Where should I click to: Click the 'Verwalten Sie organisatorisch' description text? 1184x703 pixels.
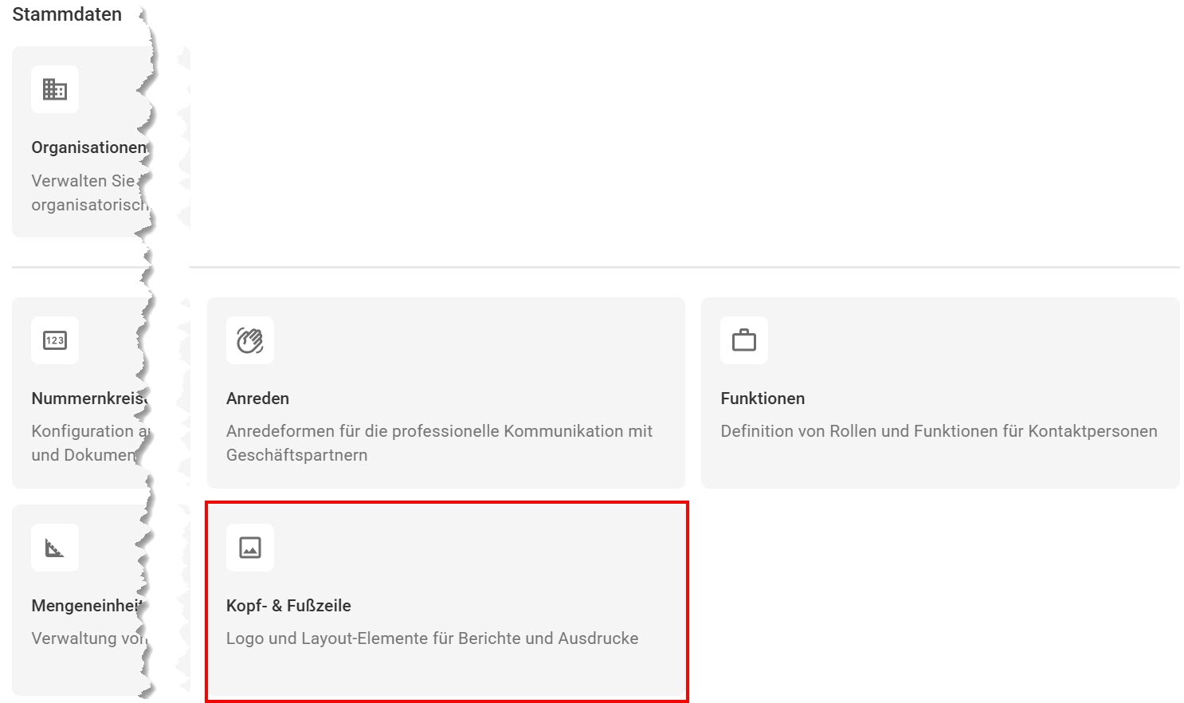(86, 193)
